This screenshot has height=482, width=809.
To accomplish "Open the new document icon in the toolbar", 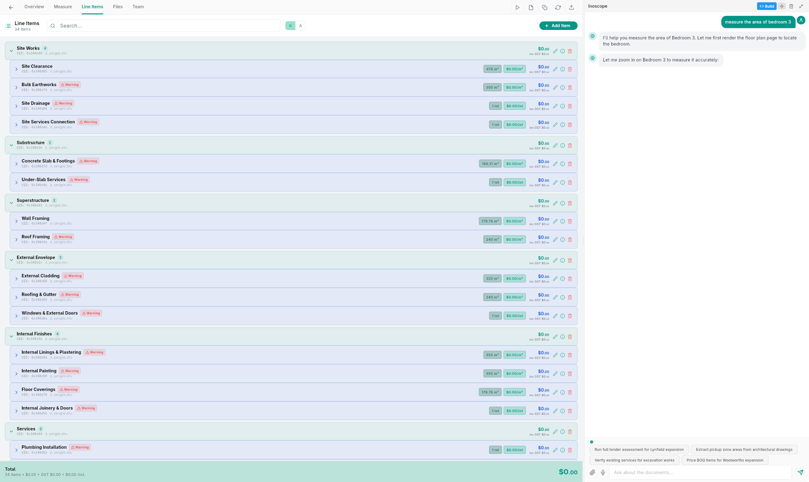I will point(531,7).
